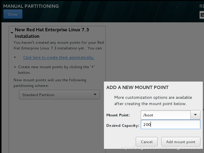Click the MANUAL PARTITIONING heading
This screenshot has height=153, width=204.
click(31, 6)
